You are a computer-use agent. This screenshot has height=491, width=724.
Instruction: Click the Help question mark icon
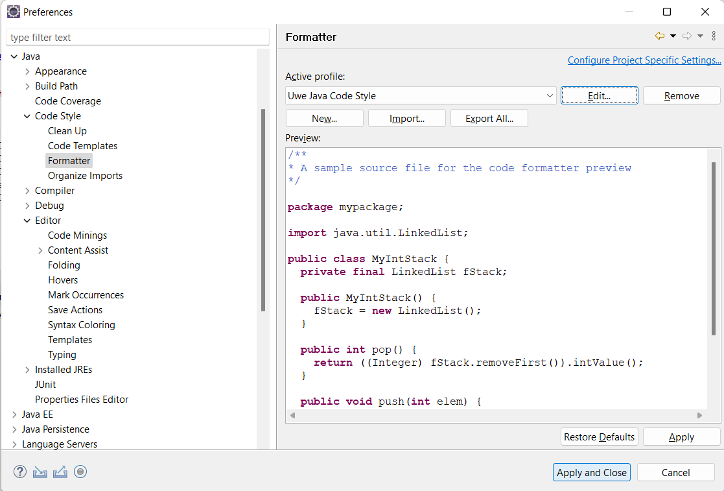click(x=20, y=472)
